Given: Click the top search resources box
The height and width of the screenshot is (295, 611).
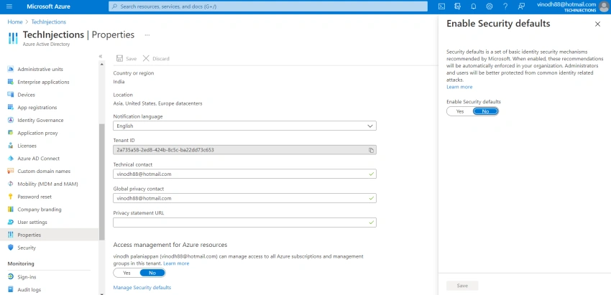Looking at the screenshot, I should click(x=267, y=6).
